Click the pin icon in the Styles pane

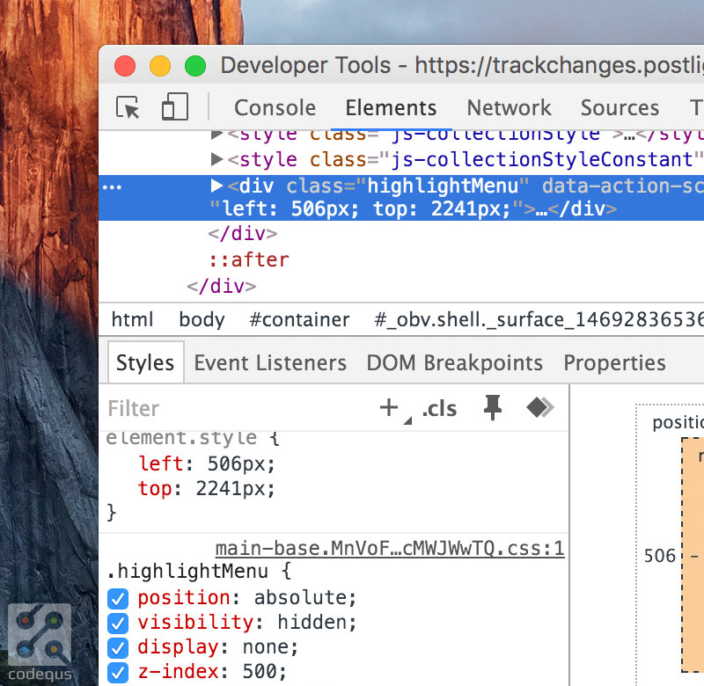point(492,407)
